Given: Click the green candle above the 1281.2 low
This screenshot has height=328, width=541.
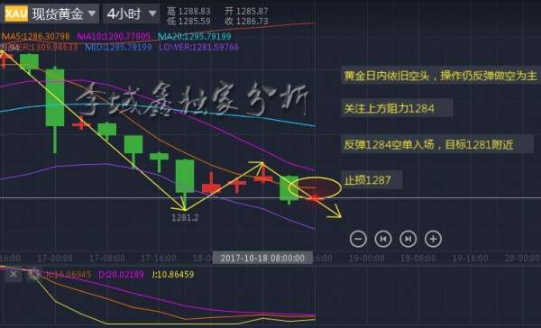Looking at the screenshot, I should click(185, 176).
